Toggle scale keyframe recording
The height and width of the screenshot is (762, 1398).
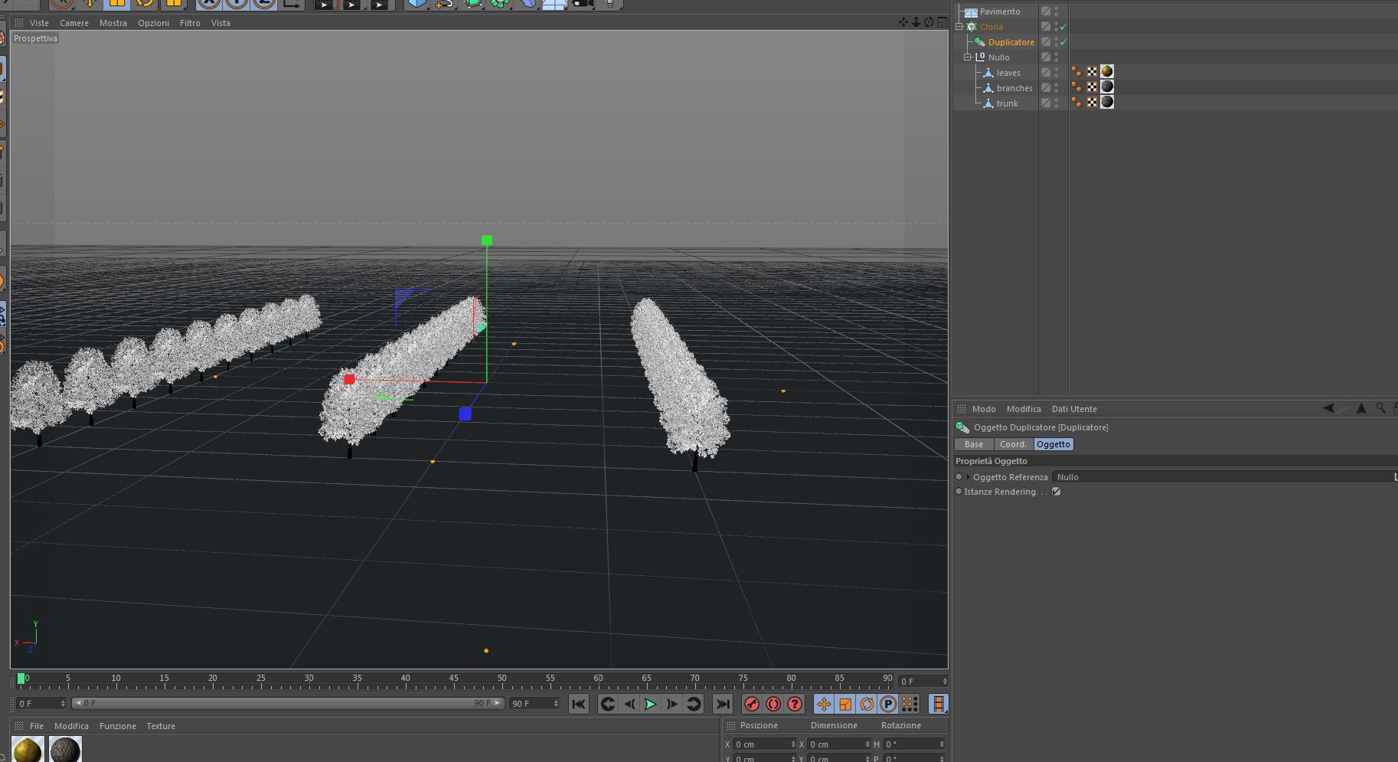click(x=845, y=704)
